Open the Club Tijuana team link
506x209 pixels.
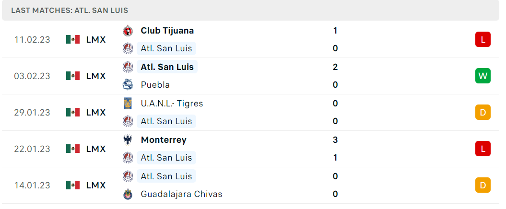point(167,31)
